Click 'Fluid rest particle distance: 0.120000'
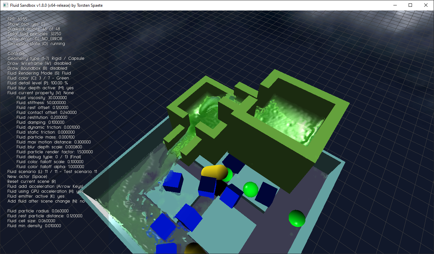The height and width of the screenshot is (254, 434). tap(45, 216)
